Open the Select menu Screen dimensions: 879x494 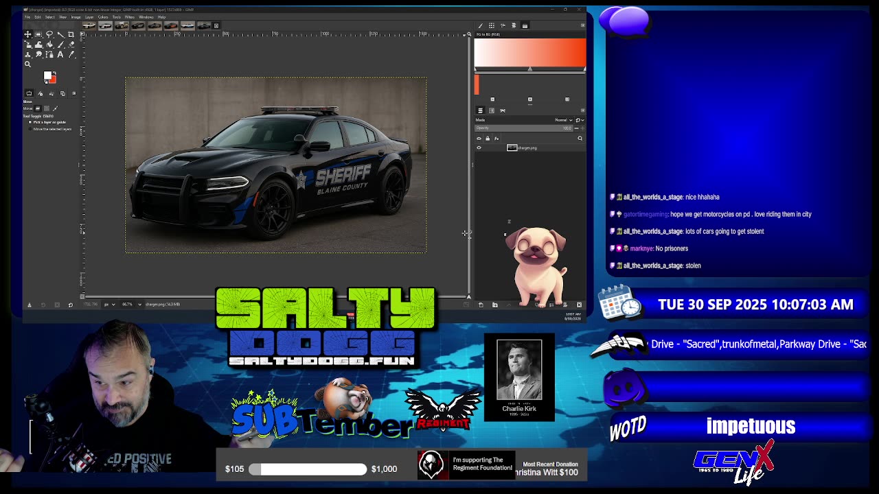(50, 17)
